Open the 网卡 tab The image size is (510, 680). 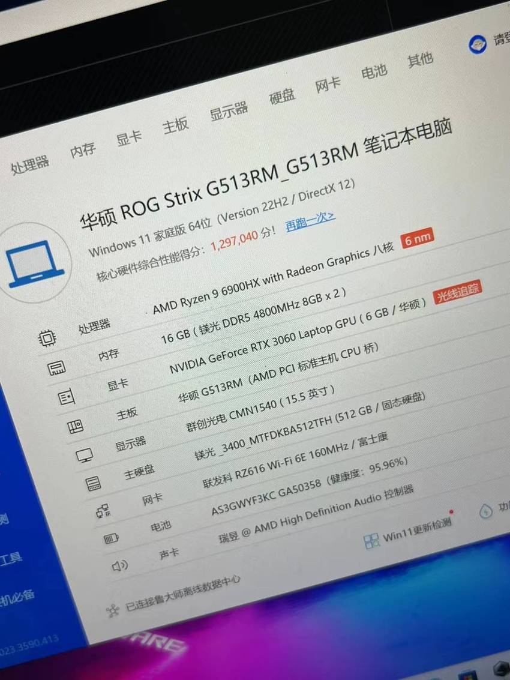click(328, 85)
